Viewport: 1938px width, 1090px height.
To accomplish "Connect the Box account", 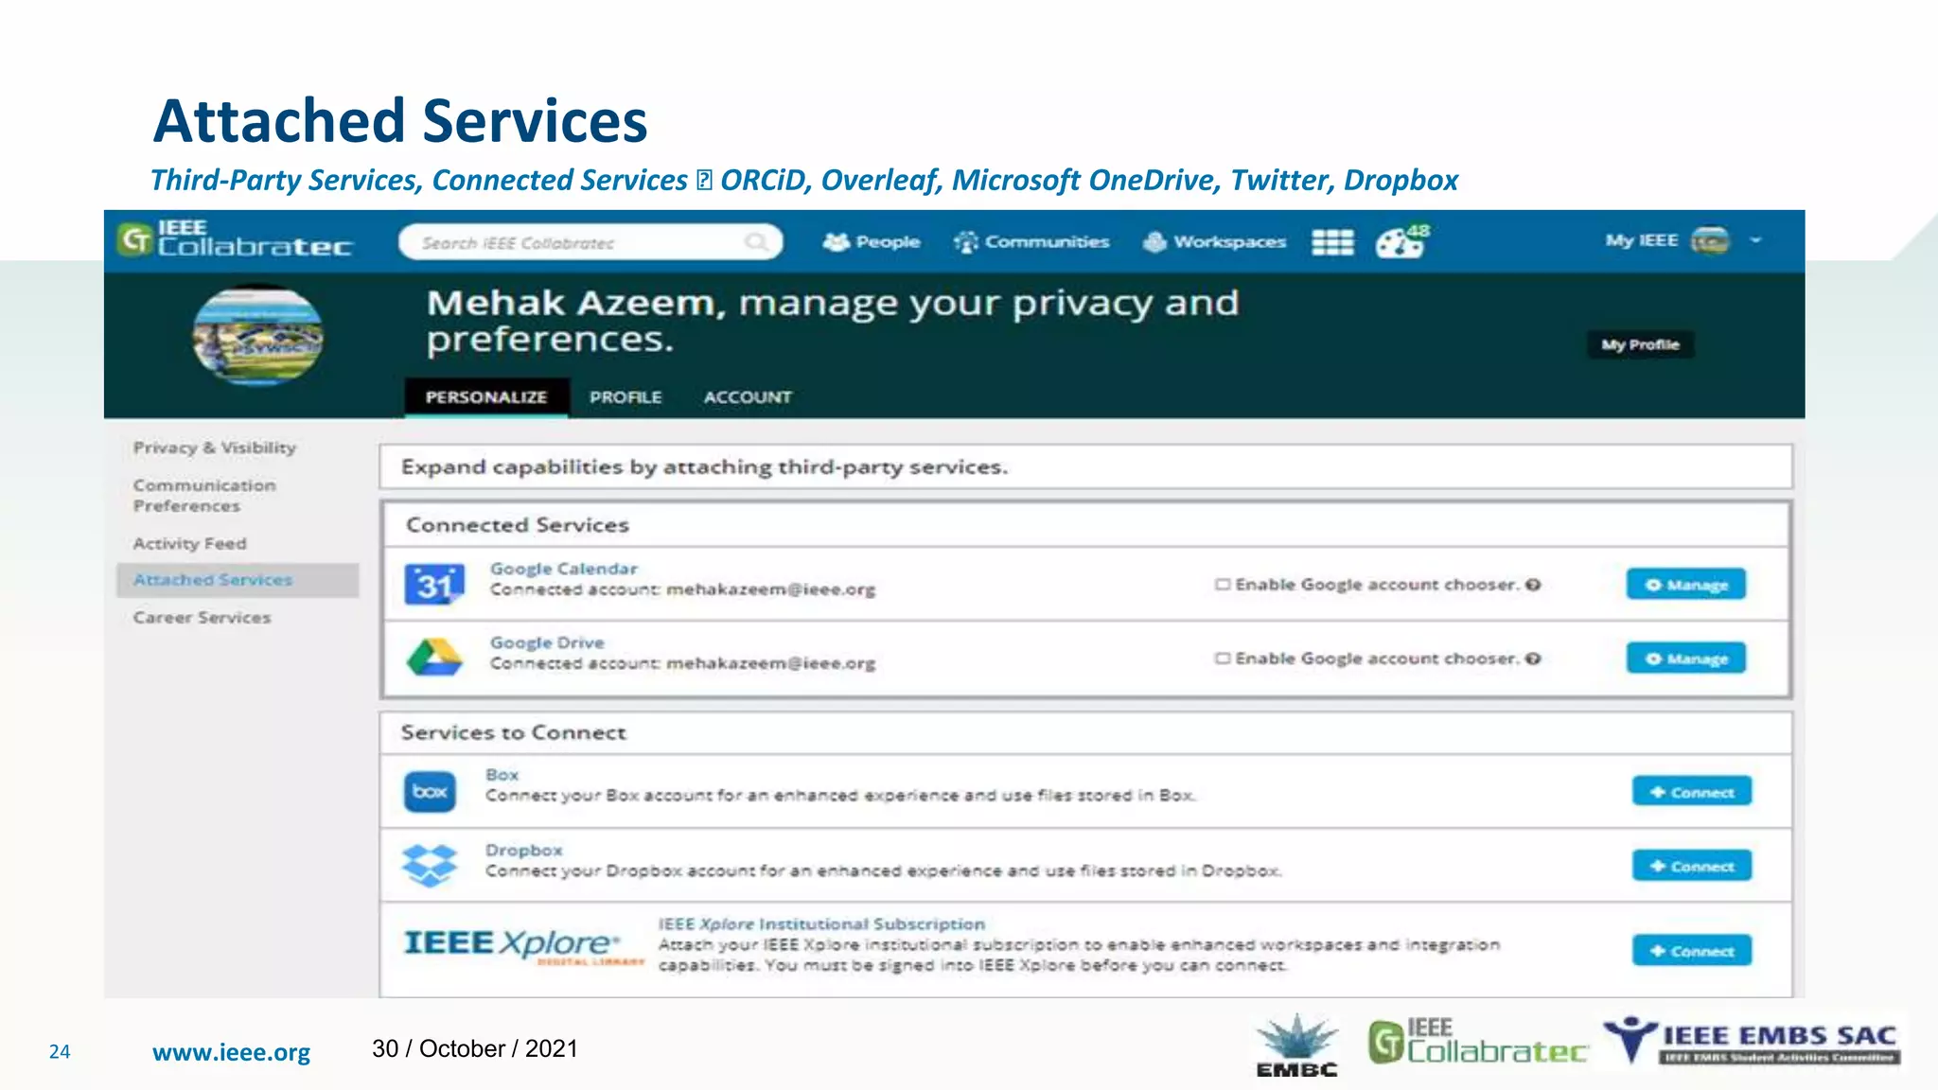I will point(1692,792).
